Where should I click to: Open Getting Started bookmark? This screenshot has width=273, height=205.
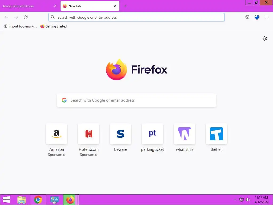pos(53,26)
